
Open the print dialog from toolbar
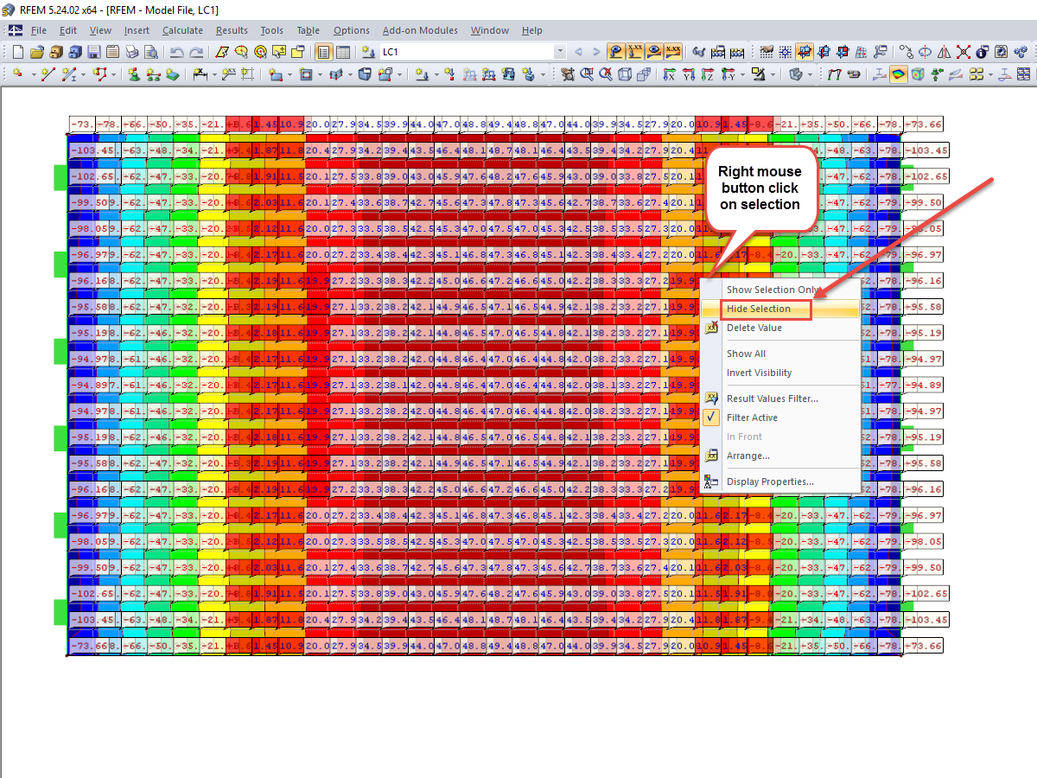[x=132, y=52]
